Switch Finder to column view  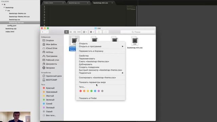[75, 32]
